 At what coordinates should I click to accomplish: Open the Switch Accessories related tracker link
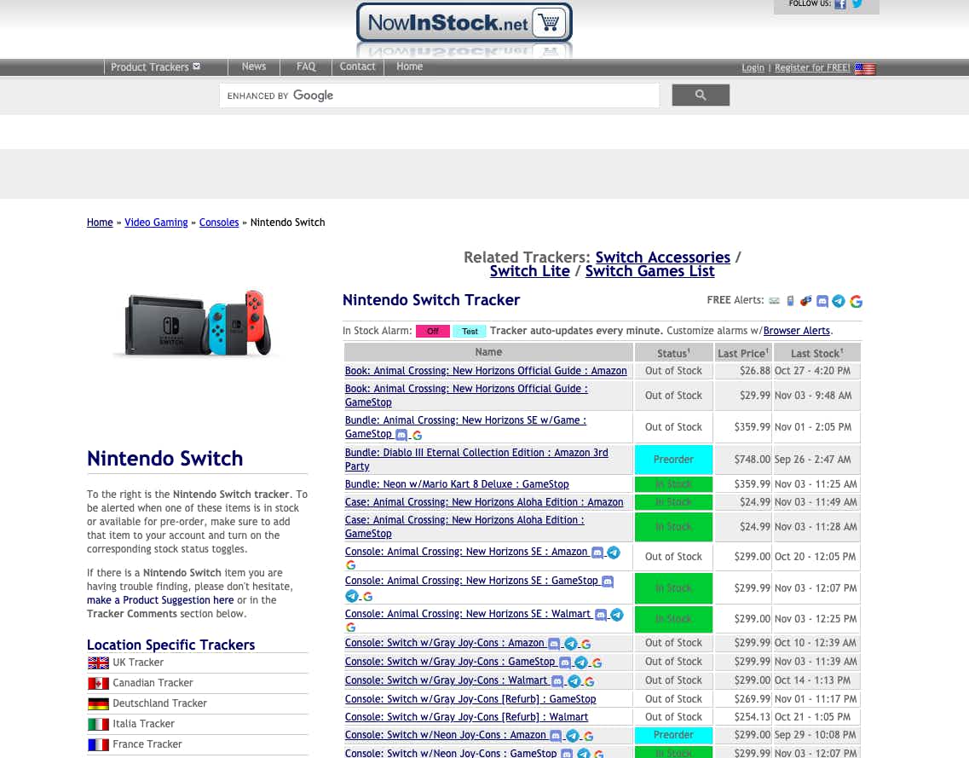[x=662, y=257]
